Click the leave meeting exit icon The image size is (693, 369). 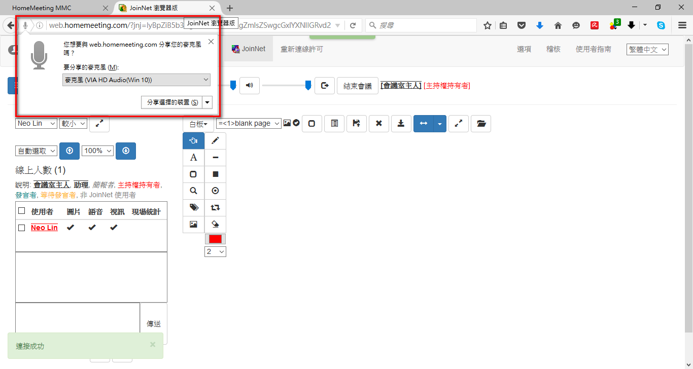325,86
